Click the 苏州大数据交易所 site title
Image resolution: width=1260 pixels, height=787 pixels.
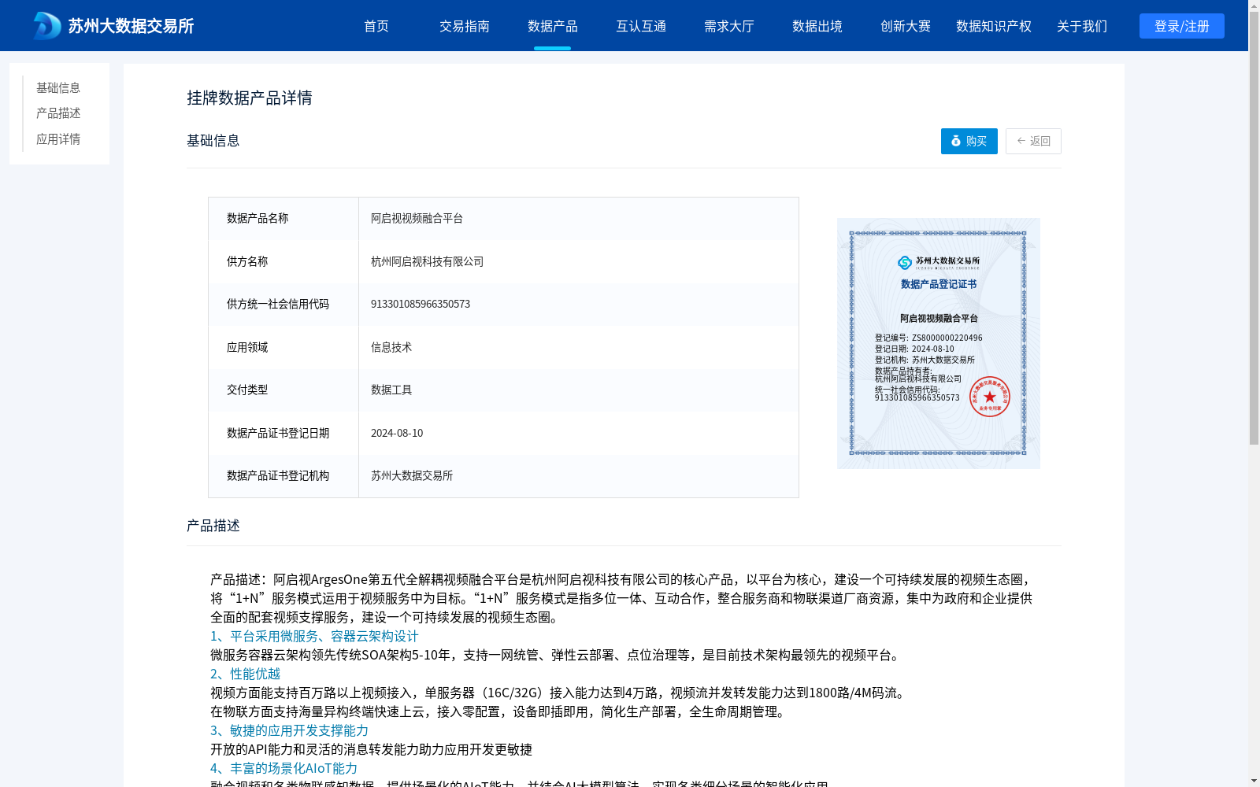[x=131, y=26]
